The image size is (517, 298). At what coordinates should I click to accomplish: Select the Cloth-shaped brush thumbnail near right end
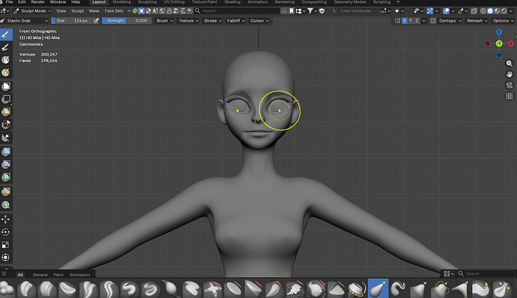coord(480,289)
